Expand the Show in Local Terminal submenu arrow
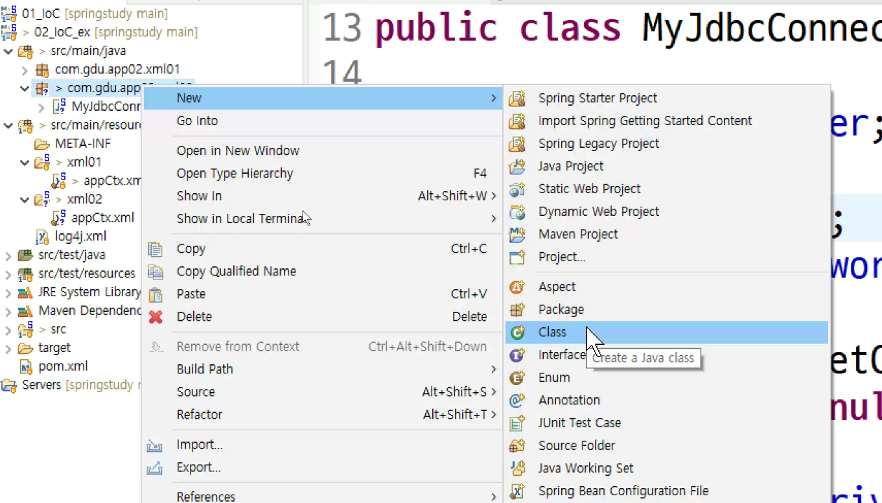The height and width of the screenshot is (503, 882). (494, 218)
